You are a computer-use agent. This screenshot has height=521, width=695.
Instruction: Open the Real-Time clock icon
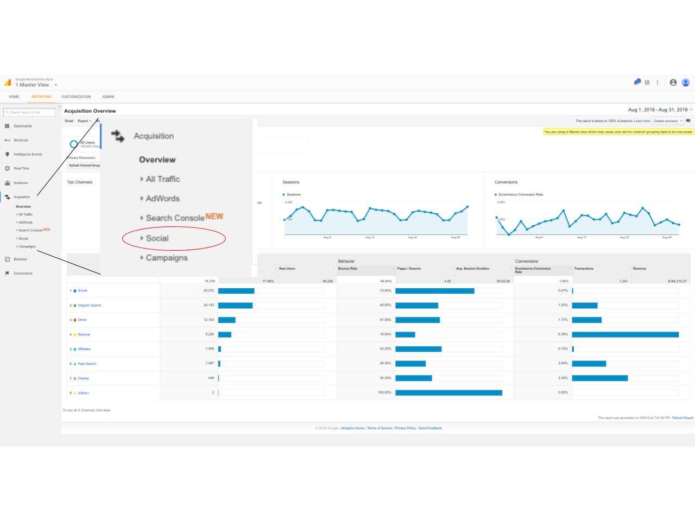tap(7, 168)
